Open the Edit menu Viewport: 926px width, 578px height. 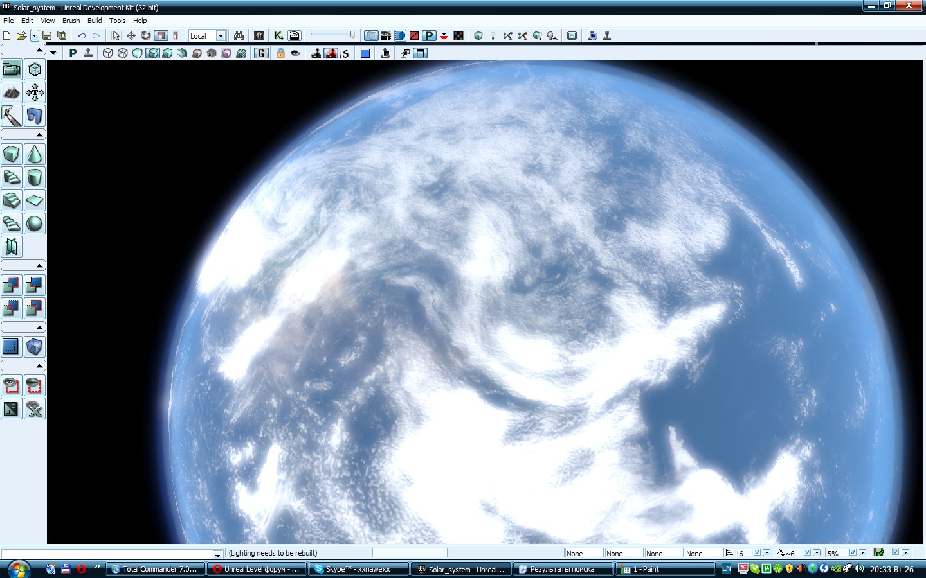27,21
